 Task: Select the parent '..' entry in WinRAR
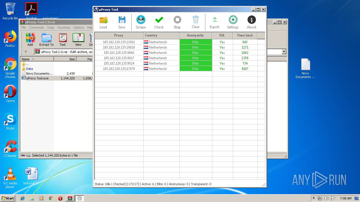coord(25,64)
